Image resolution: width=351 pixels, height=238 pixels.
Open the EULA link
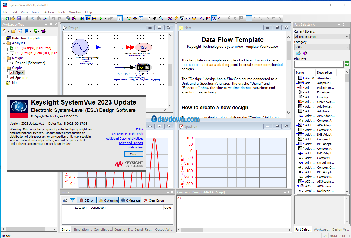[139, 129]
